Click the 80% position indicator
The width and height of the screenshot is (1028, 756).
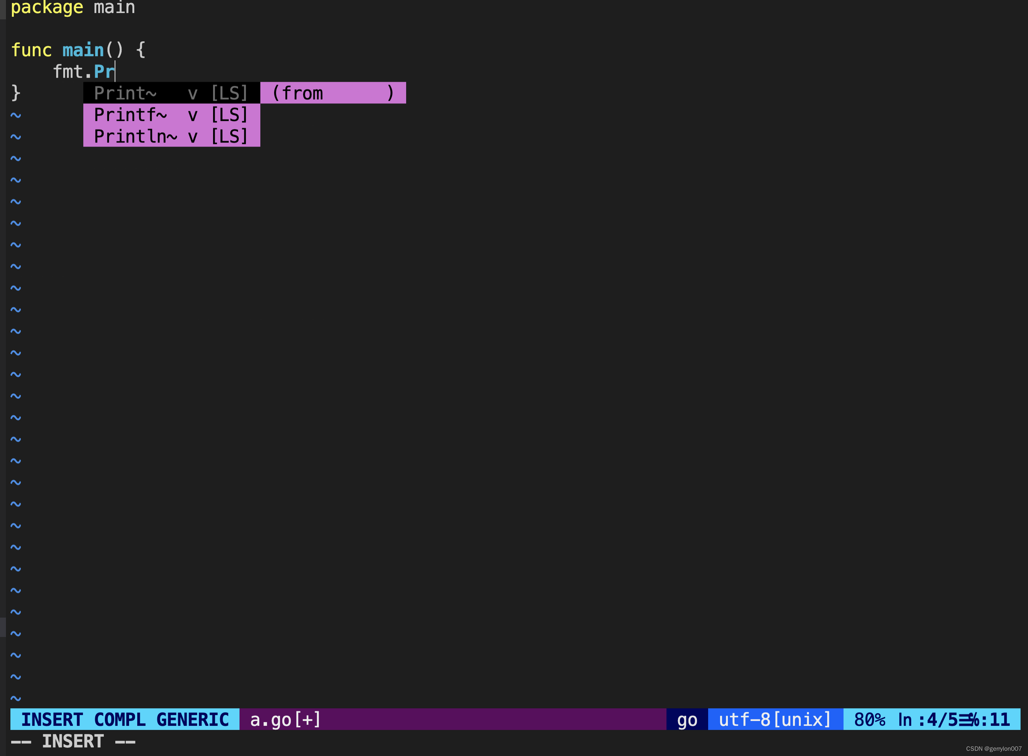click(869, 720)
